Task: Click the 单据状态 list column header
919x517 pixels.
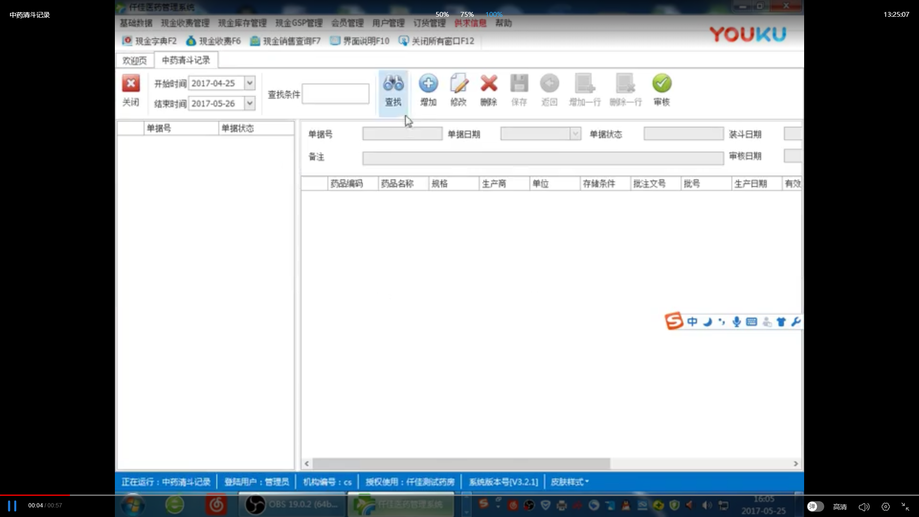Action: tap(256, 128)
